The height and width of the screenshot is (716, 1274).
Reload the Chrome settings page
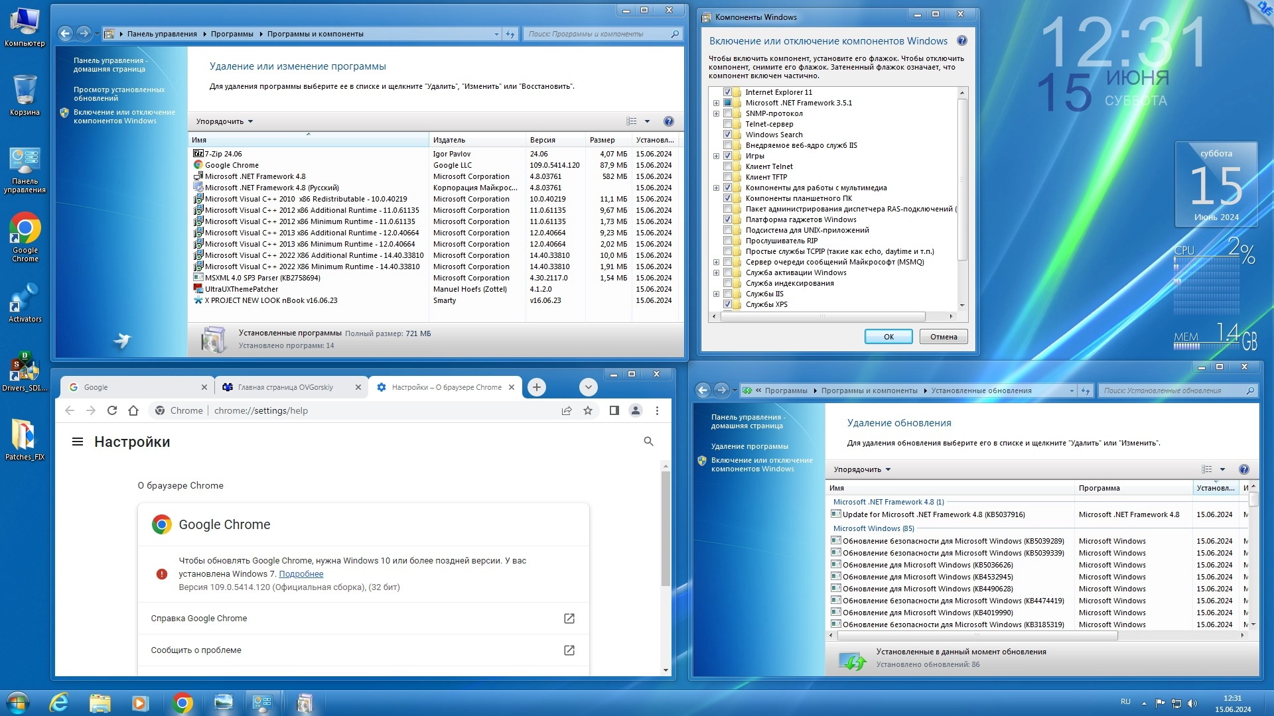click(112, 410)
